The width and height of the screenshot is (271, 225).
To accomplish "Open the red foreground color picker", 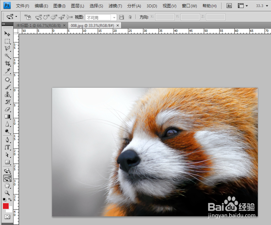I will coord(5,206).
